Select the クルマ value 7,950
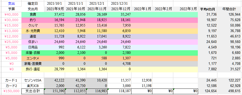The width and height of the screenshot is (242, 95). pyautogui.click(x=119, y=26)
